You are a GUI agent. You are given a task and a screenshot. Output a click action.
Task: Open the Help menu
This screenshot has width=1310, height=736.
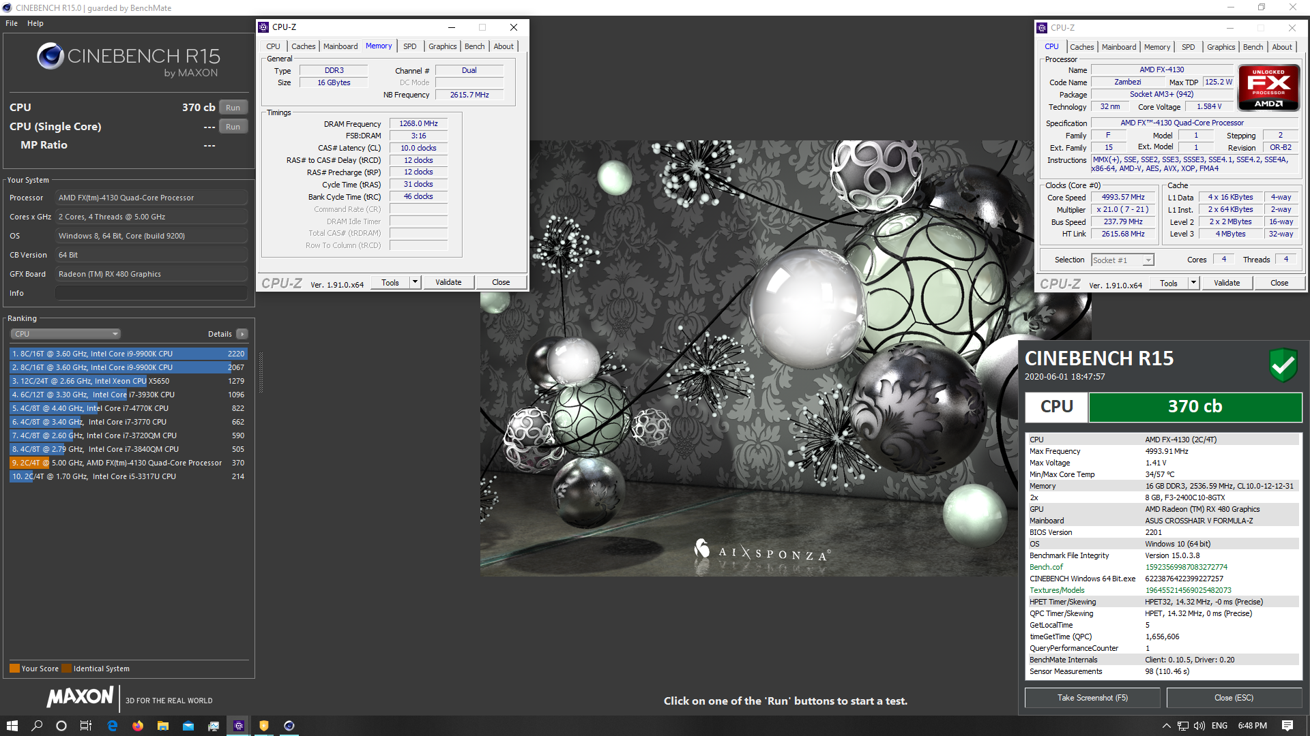point(35,23)
